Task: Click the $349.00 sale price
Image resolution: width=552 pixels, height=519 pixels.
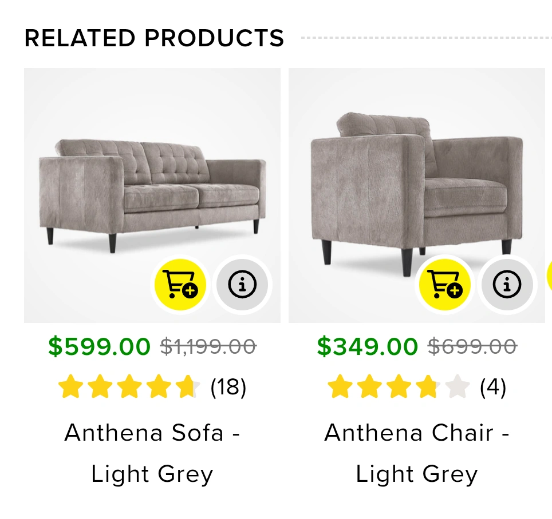Action: click(367, 346)
